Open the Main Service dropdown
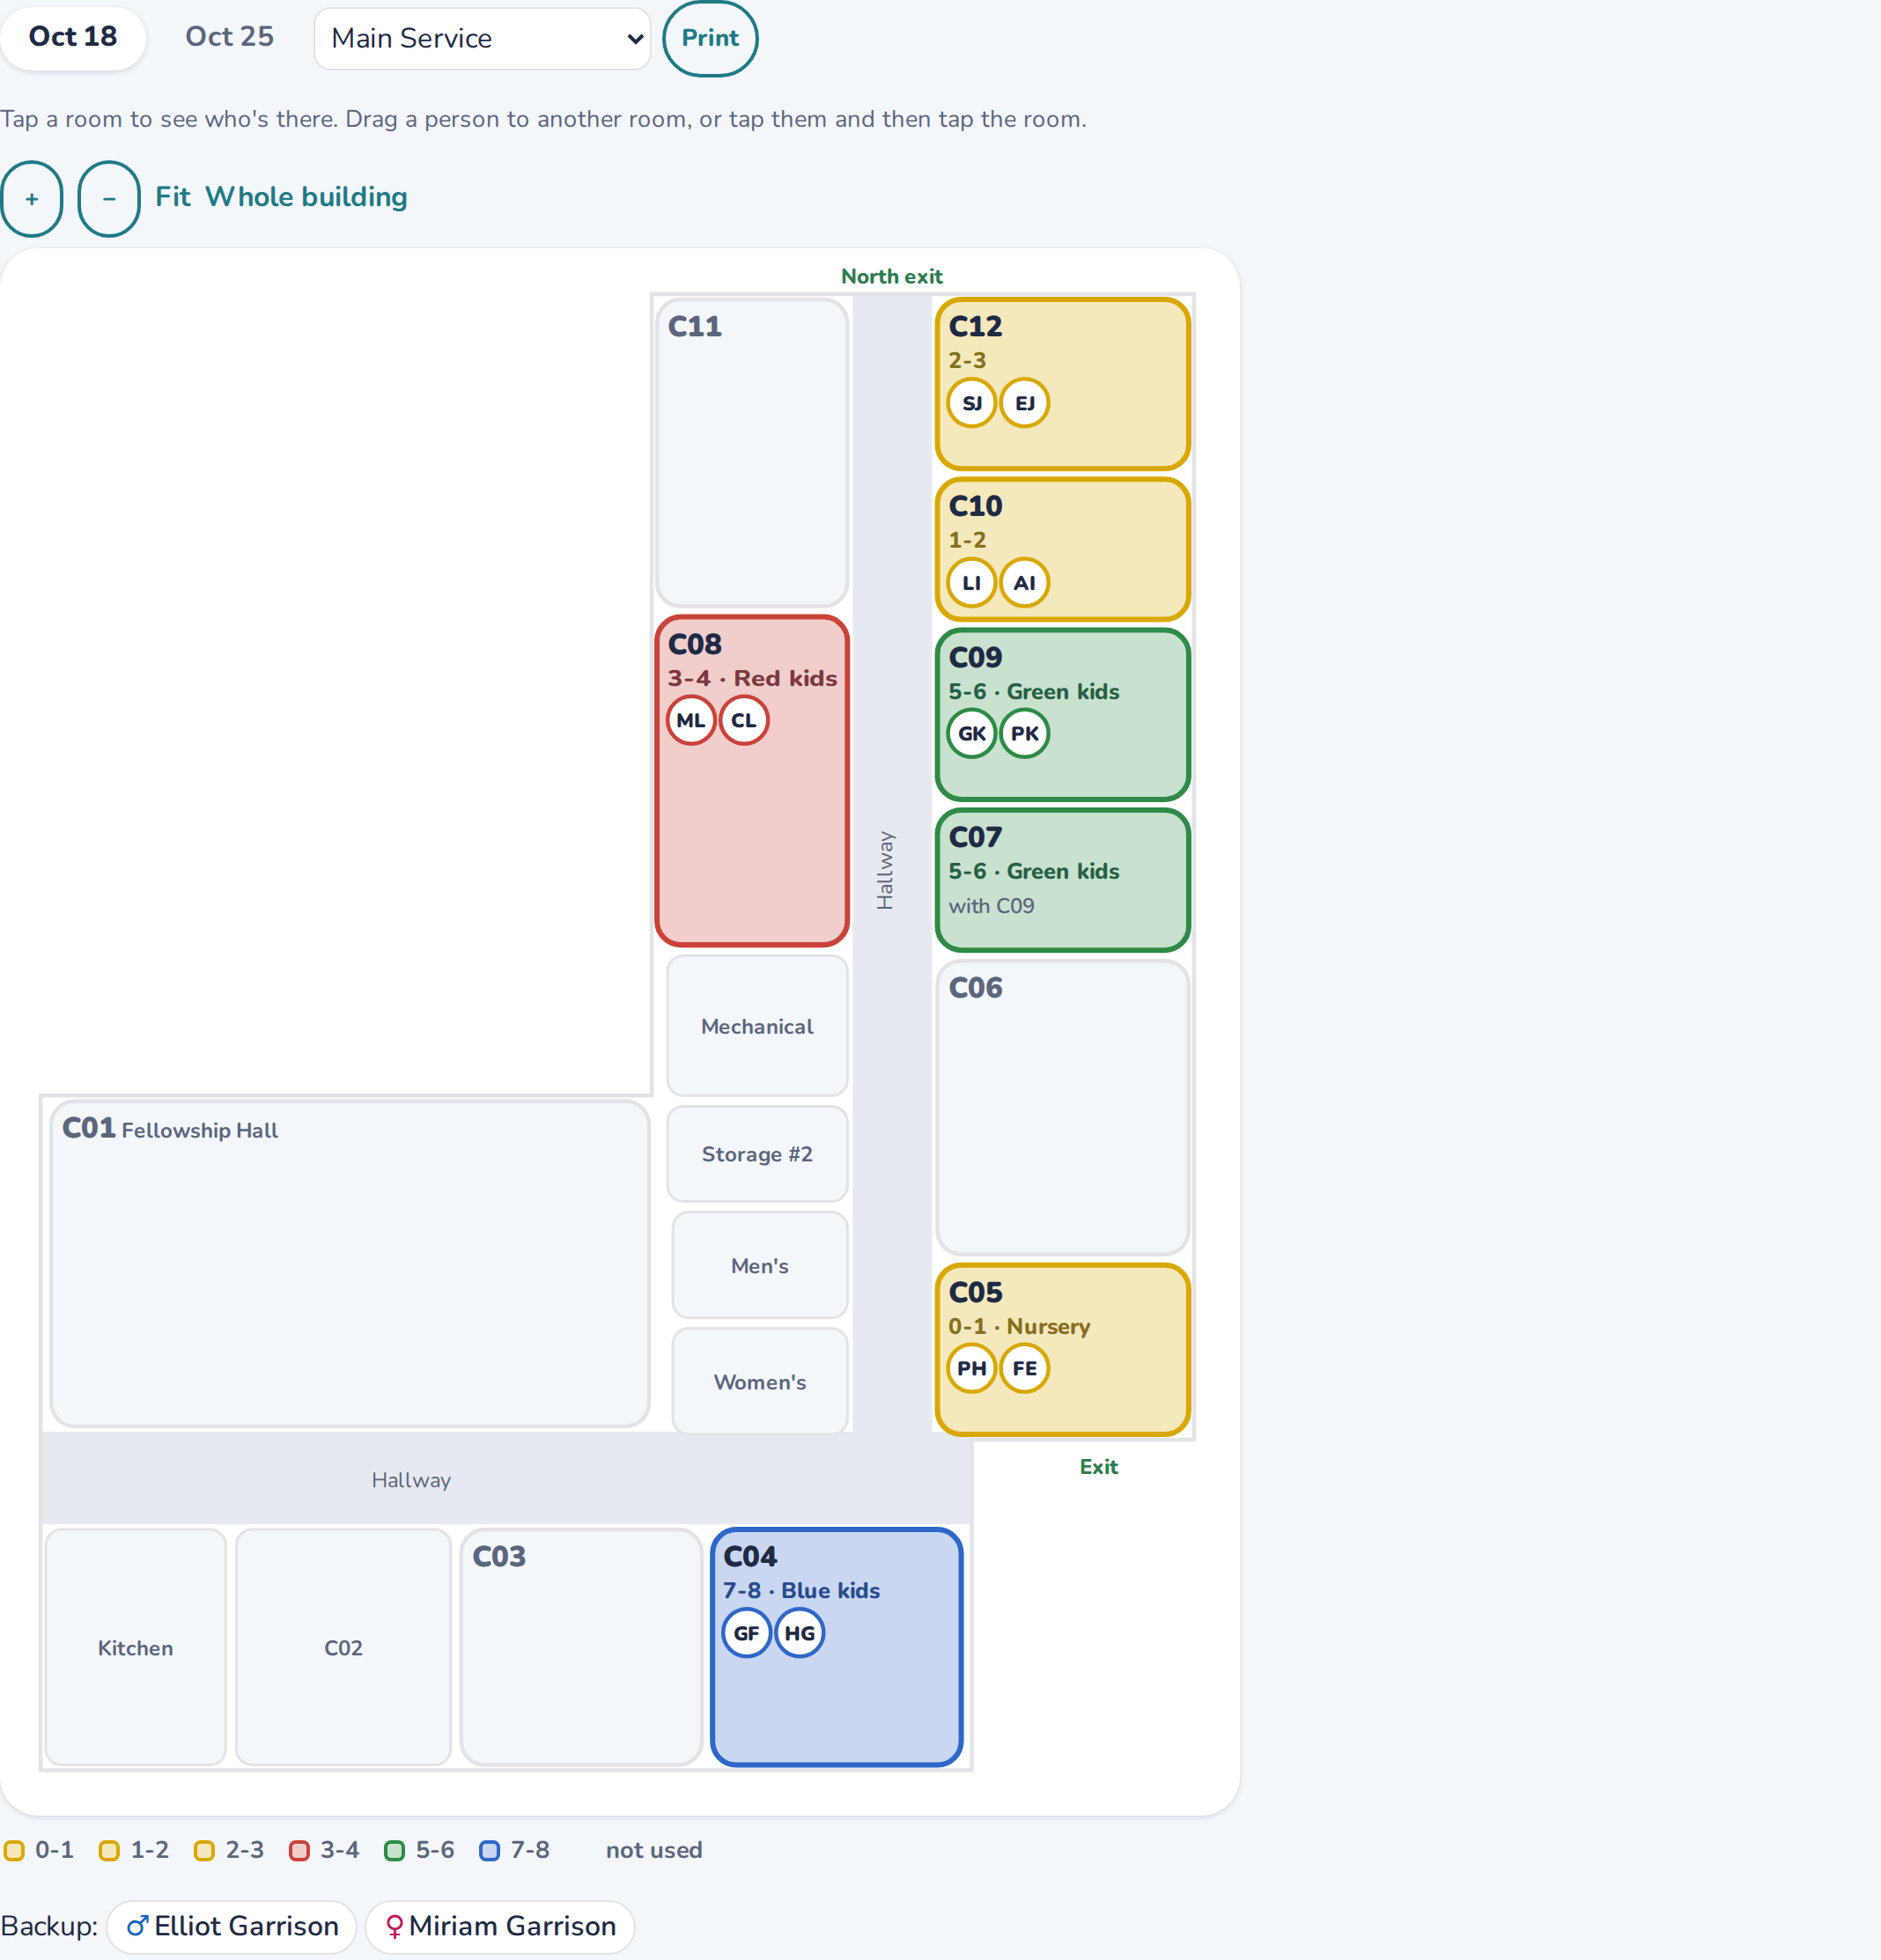1881x1960 pixels. tap(482, 39)
